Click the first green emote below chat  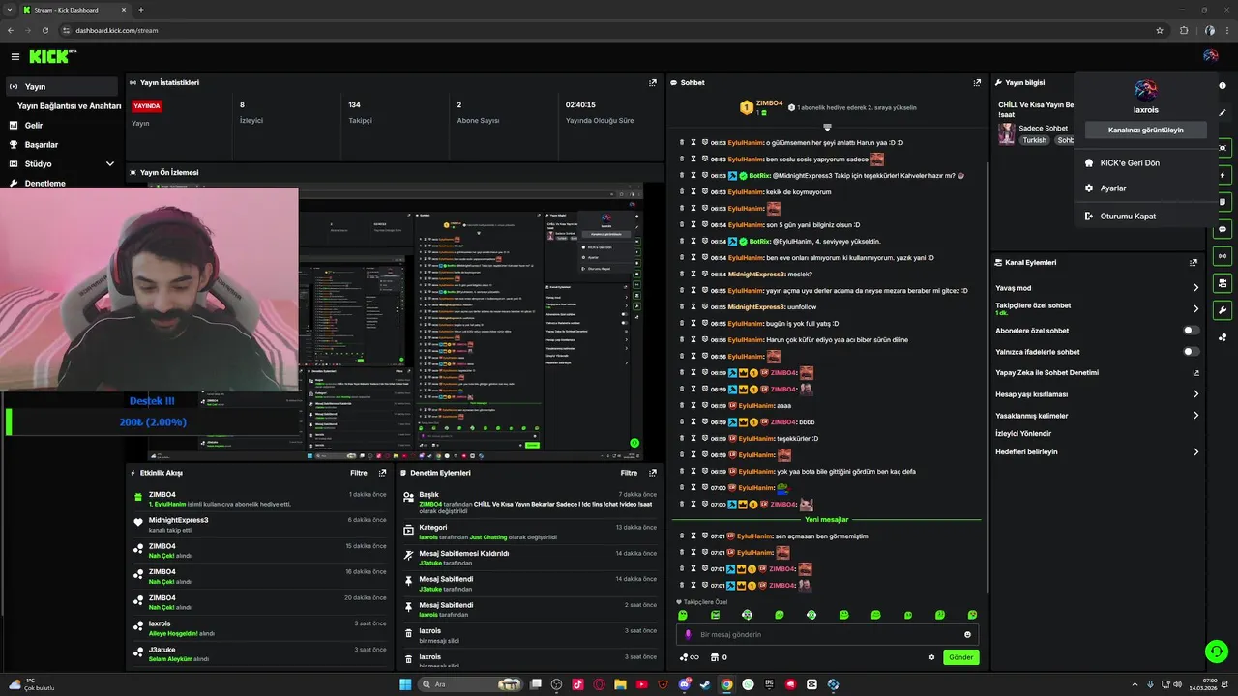tap(683, 615)
